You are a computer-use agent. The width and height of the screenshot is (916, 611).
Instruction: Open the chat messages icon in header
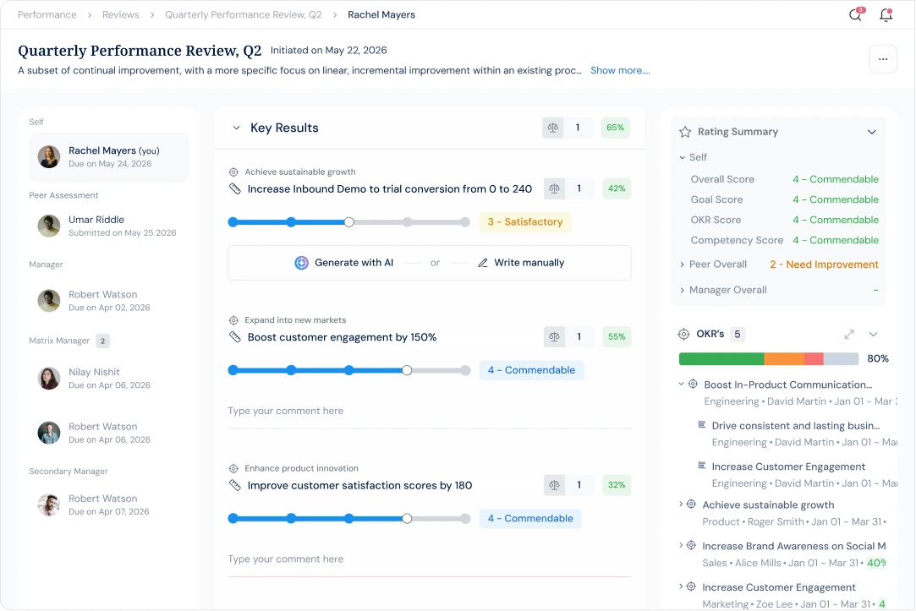[x=856, y=14]
